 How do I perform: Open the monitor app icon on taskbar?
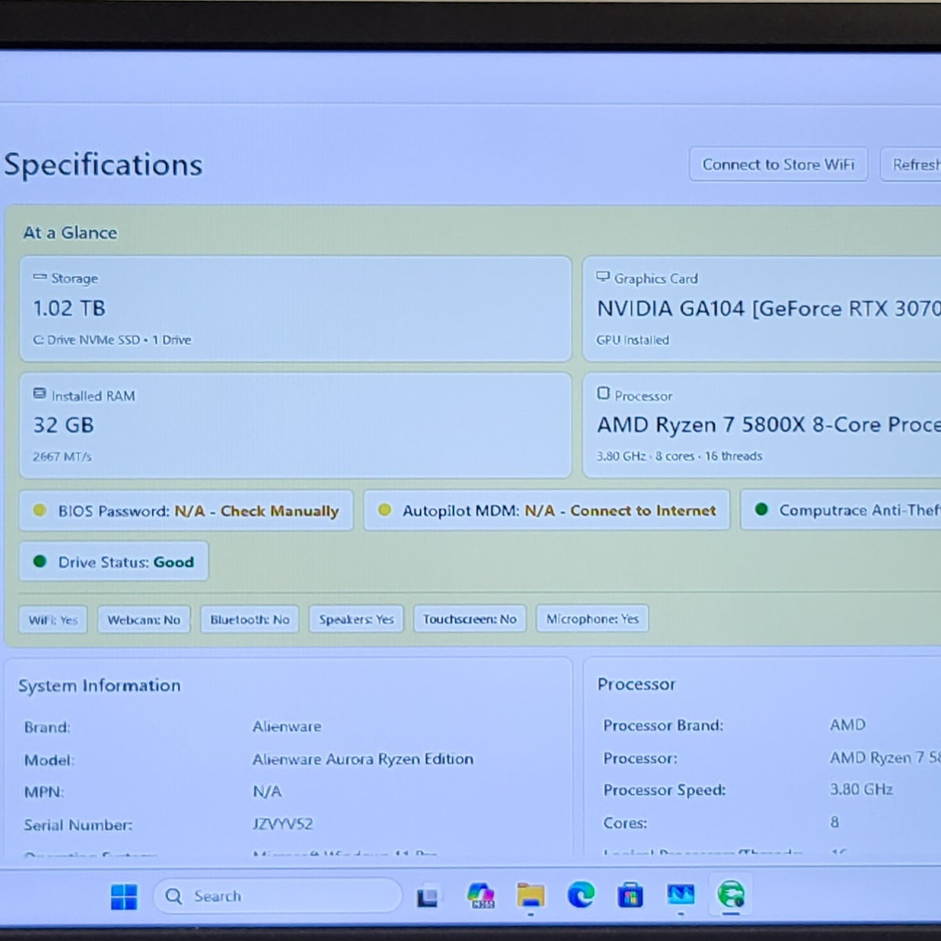point(681,894)
